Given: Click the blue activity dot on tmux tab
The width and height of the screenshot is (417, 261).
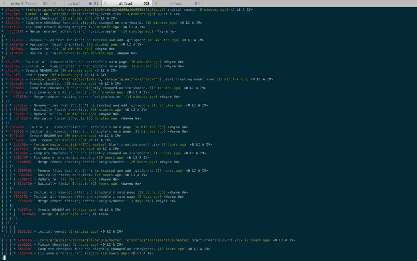Looking at the screenshot, I should tap(90, 3).
